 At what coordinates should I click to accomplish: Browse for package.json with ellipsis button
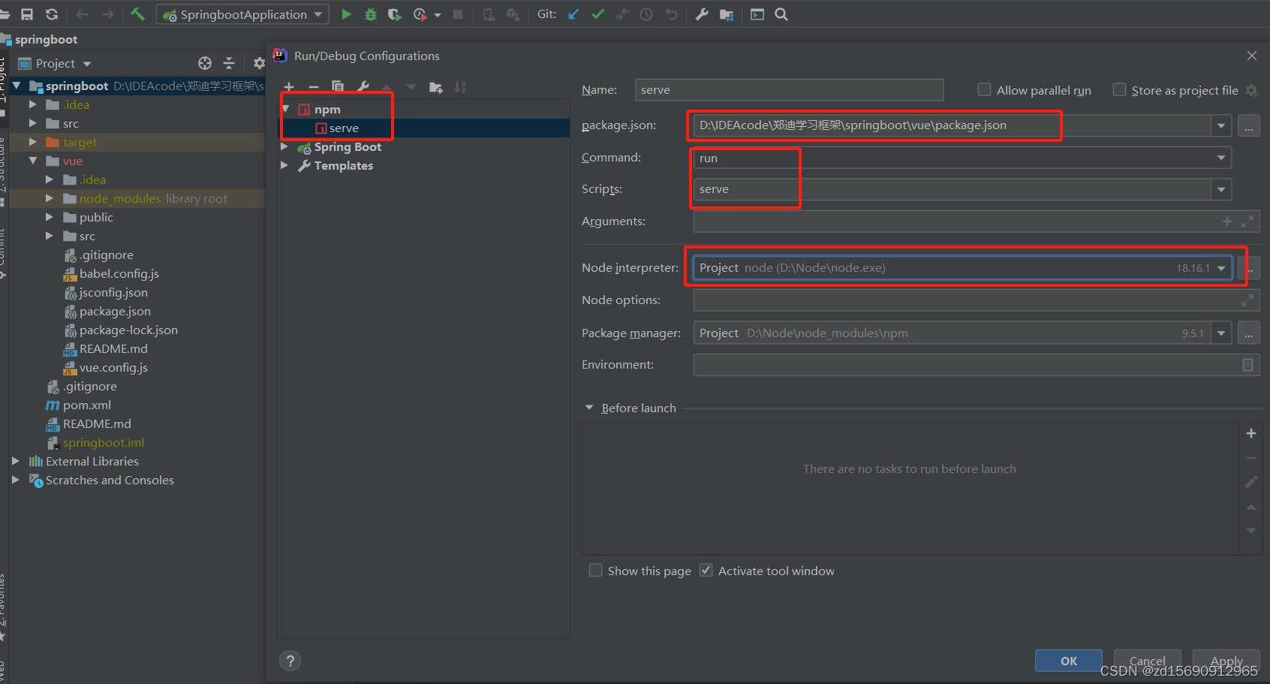click(1249, 126)
